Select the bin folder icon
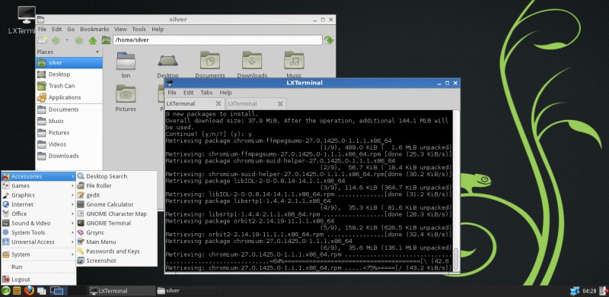Viewport: 609px width, 297px height. tap(126, 61)
